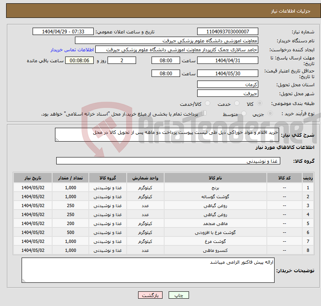The width and height of the screenshot is (321, 306).
Task: Click the کد کالا column header
Action: (284, 178)
